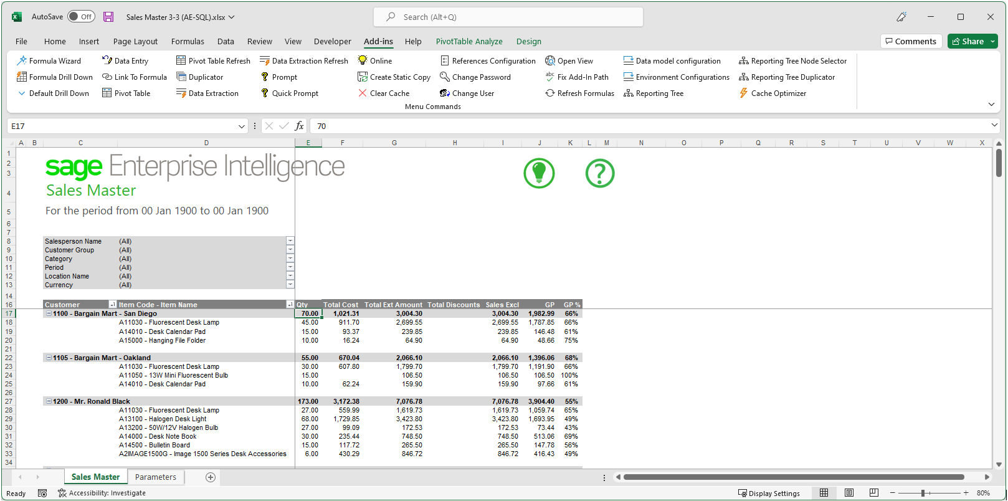This screenshot has height=501, width=1008.
Task: Open the Parameters sheet tab
Action: point(156,477)
